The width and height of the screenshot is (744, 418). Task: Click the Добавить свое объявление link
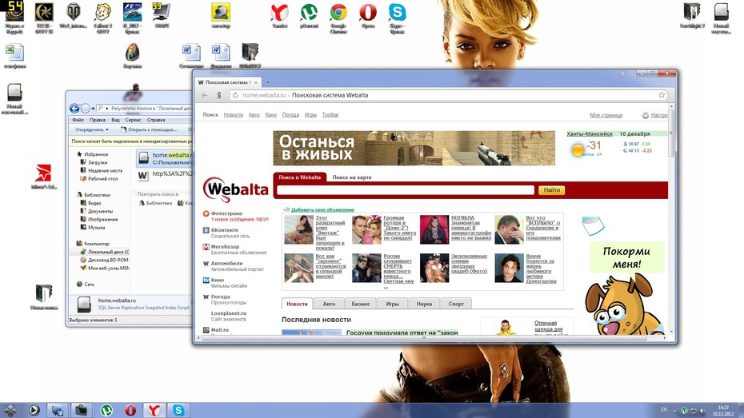tap(322, 209)
